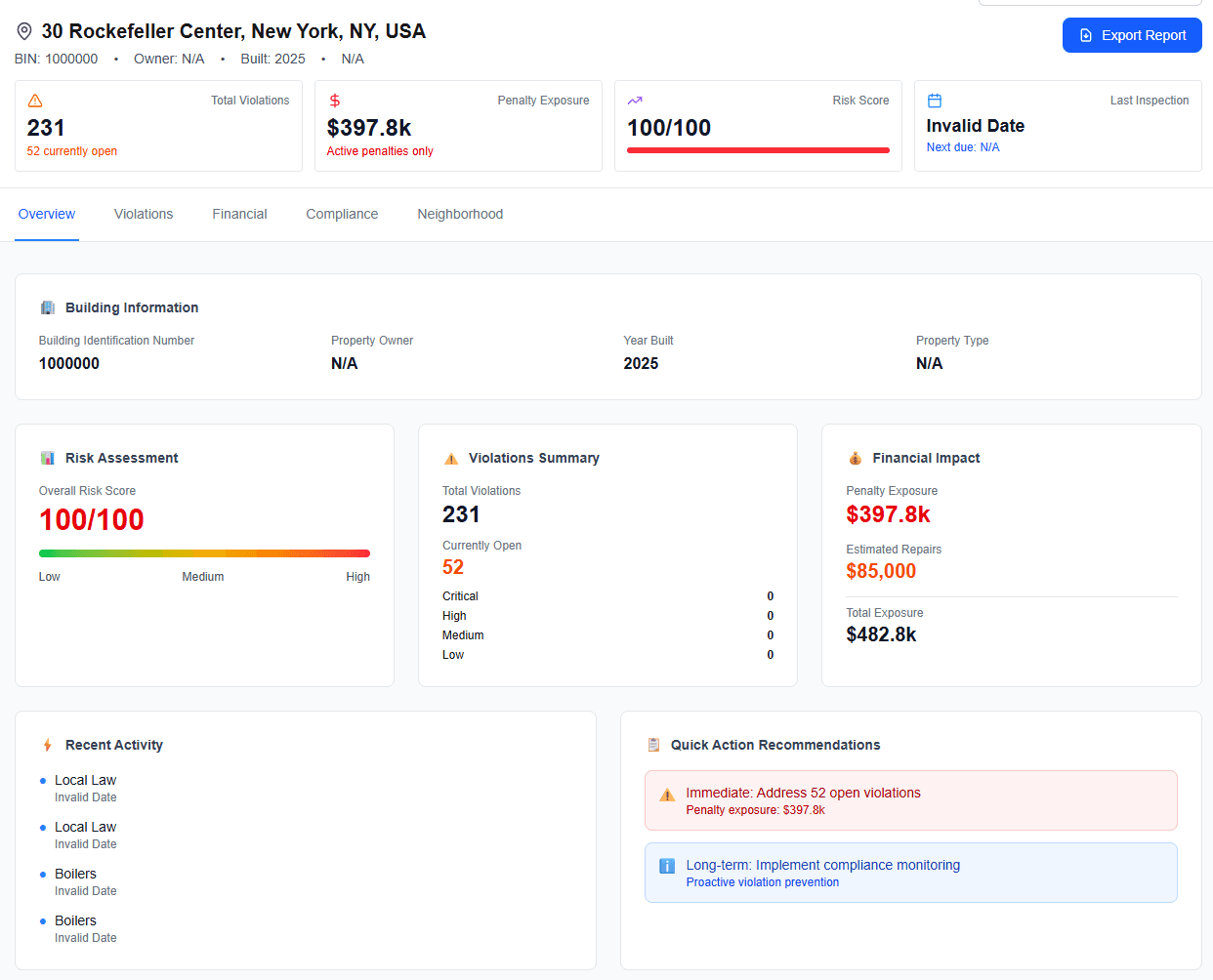This screenshot has height=980, width=1213.
Task: Click the dollar sign icon in Penalty Exposure card
Action: 335,101
